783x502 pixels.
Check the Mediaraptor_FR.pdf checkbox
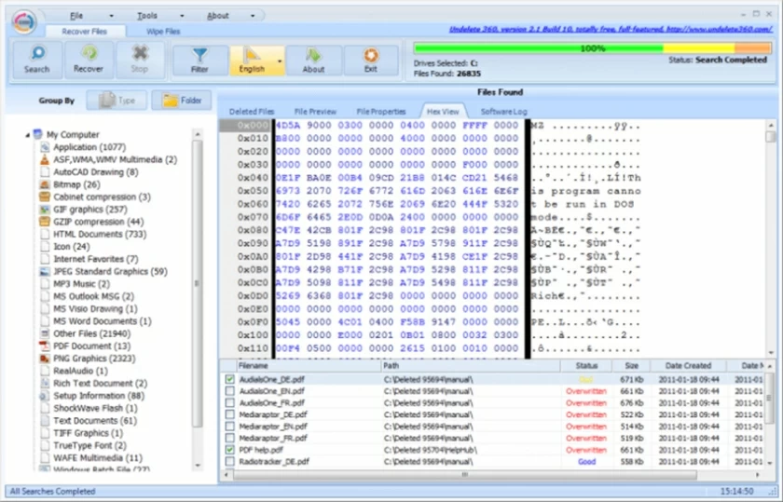click(229, 438)
